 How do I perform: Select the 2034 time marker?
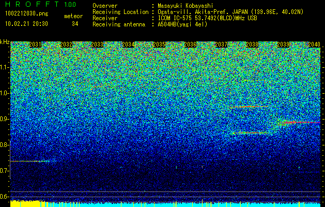click(128, 45)
